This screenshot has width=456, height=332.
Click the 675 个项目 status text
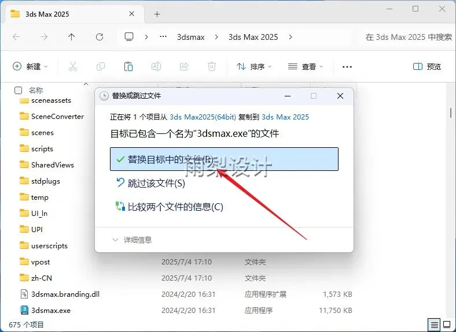click(x=26, y=324)
